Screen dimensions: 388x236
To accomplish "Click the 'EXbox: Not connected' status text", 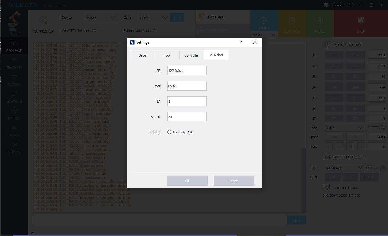I will tap(140, 31).
